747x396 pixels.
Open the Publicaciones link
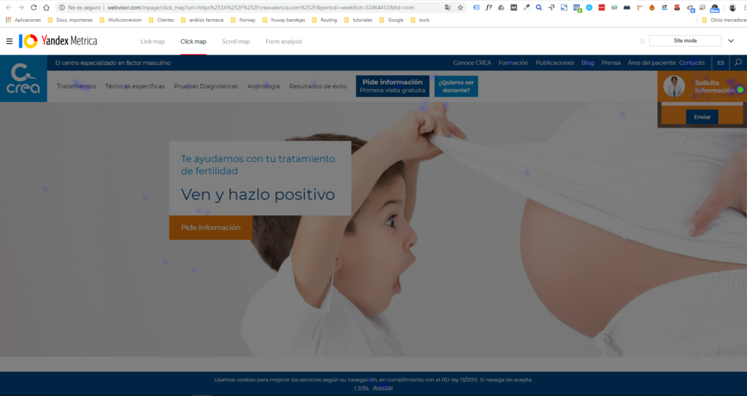coord(554,63)
